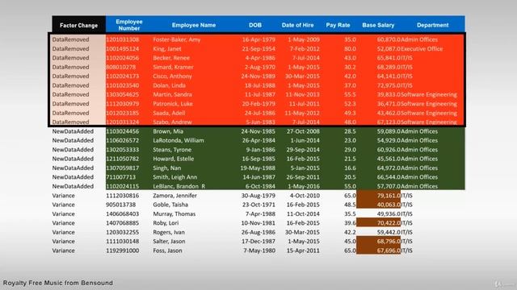517x290 pixels.
Task: Click Royalty Free Music from Bensound caption
Action: click(58, 283)
